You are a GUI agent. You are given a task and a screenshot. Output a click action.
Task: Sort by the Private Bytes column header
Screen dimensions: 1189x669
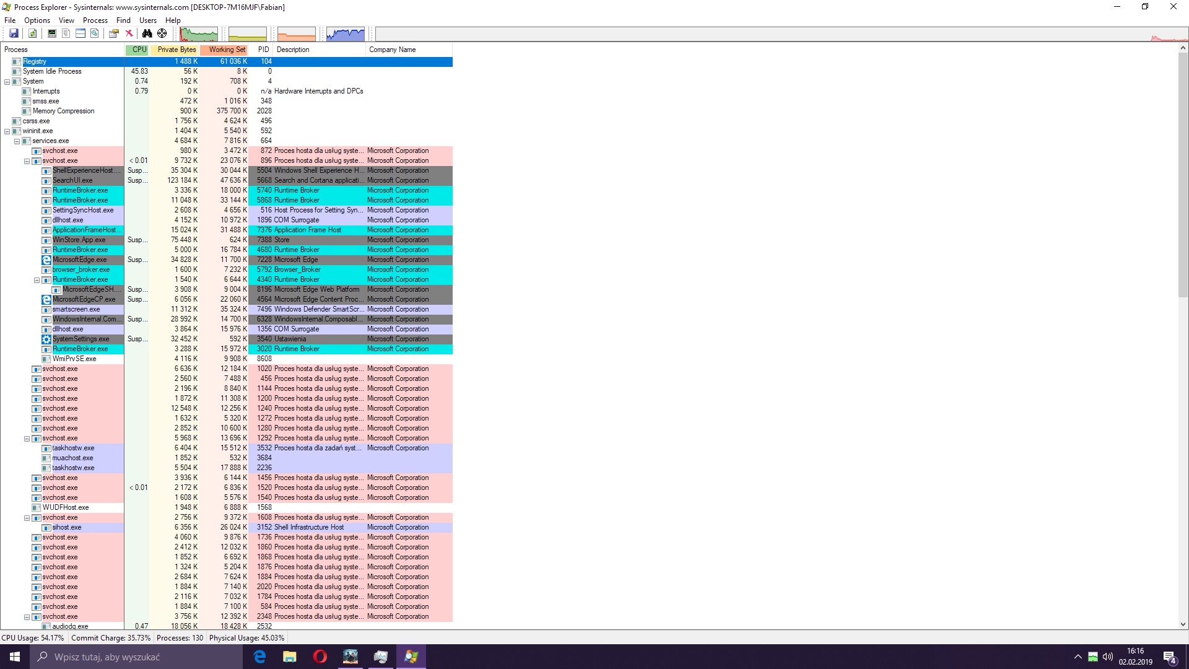(175, 50)
